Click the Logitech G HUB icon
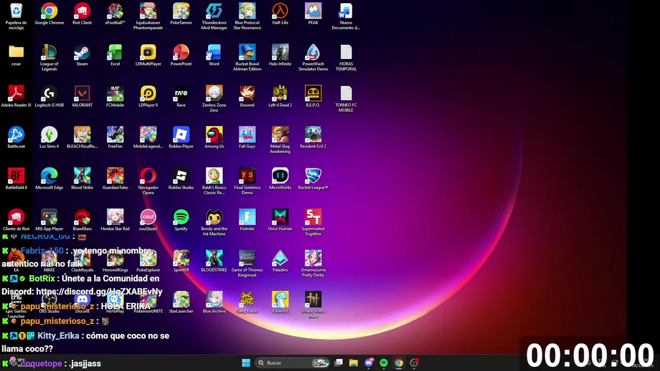The height and width of the screenshot is (371, 660). pyautogui.click(x=49, y=97)
